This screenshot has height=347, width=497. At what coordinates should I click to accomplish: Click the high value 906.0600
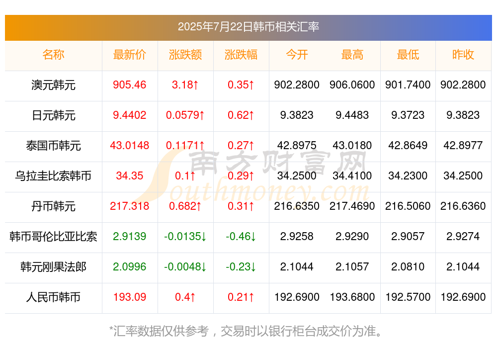(x=352, y=85)
